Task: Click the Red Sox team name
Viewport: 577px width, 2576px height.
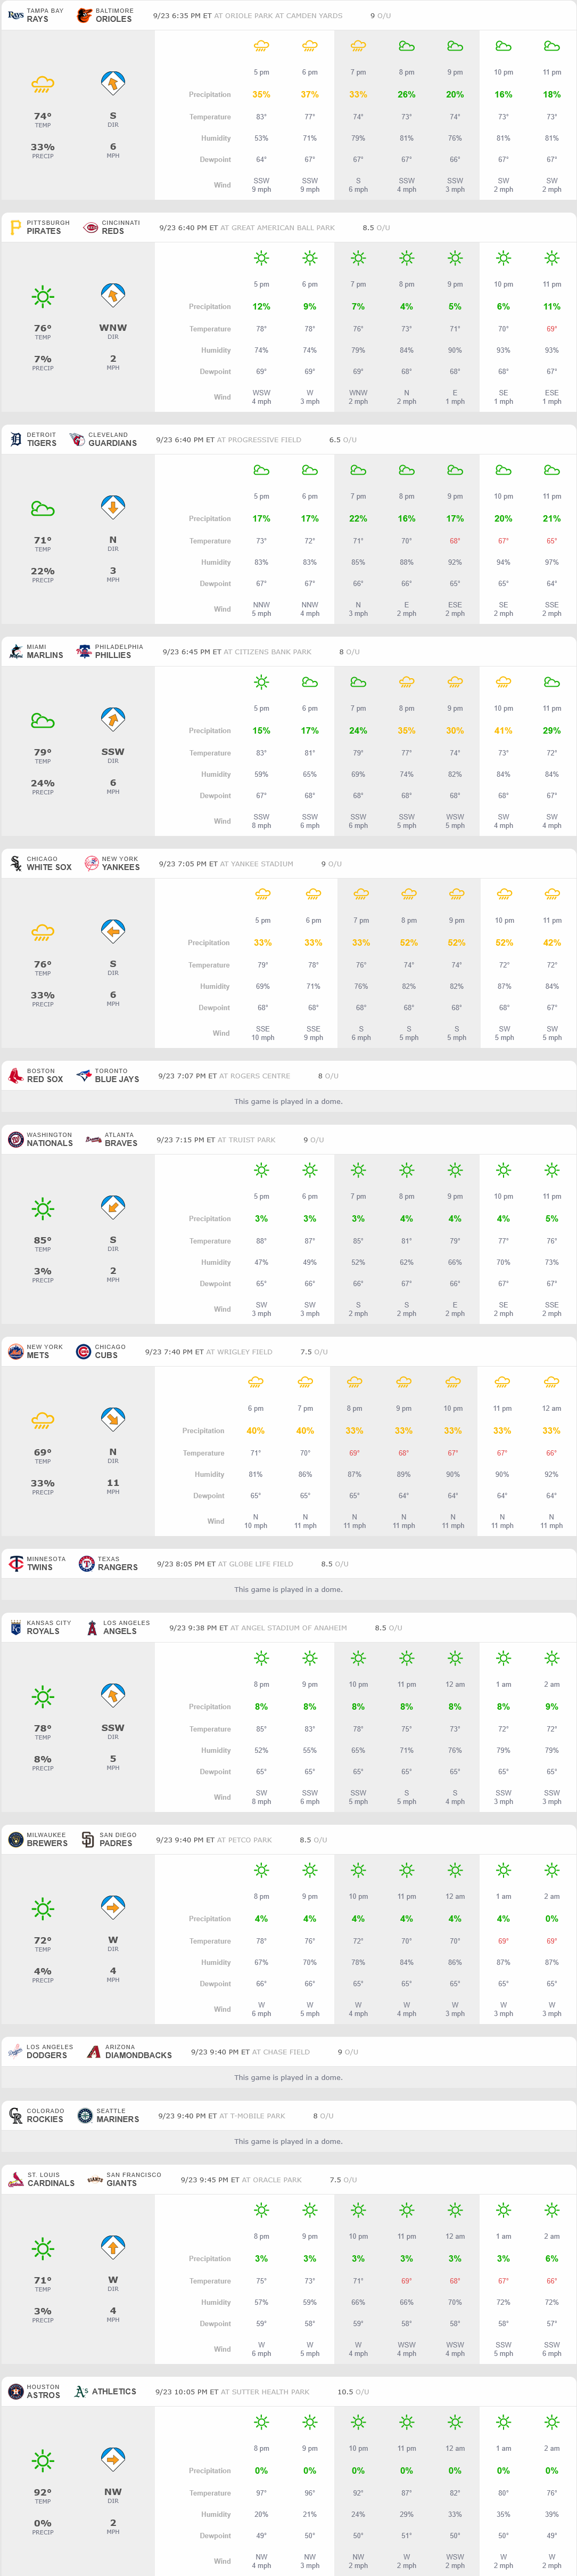Action: click(45, 1079)
